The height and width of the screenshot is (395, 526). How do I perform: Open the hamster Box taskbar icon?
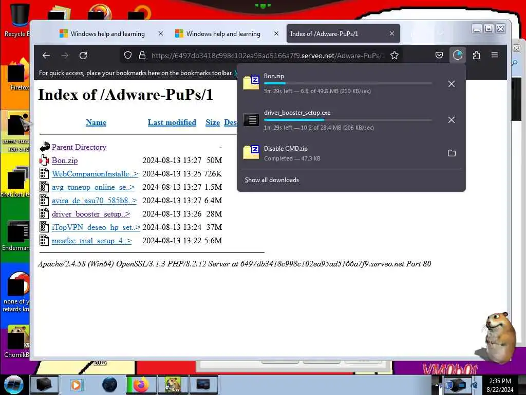tap(173, 385)
